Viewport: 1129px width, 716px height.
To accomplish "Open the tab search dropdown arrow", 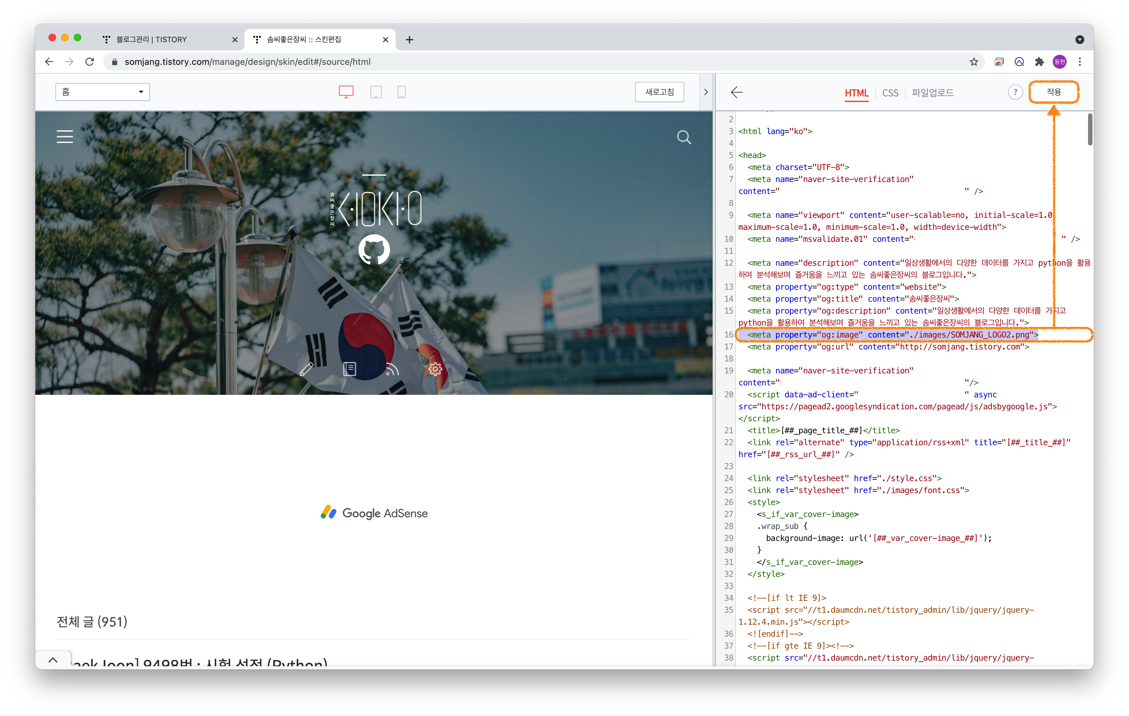I will [x=1080, y=40].
